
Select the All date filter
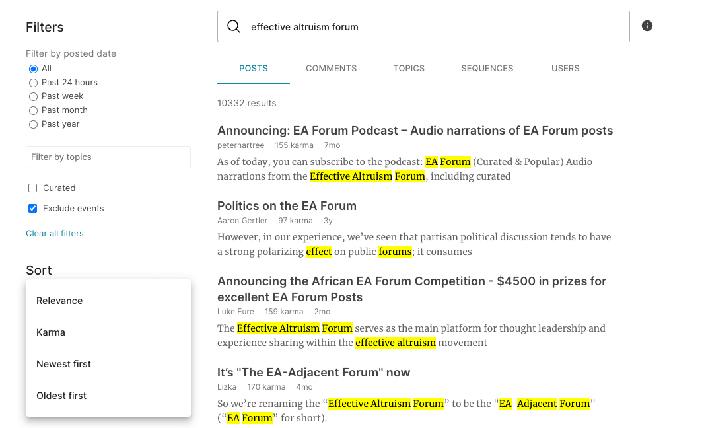tap(33, 69)
